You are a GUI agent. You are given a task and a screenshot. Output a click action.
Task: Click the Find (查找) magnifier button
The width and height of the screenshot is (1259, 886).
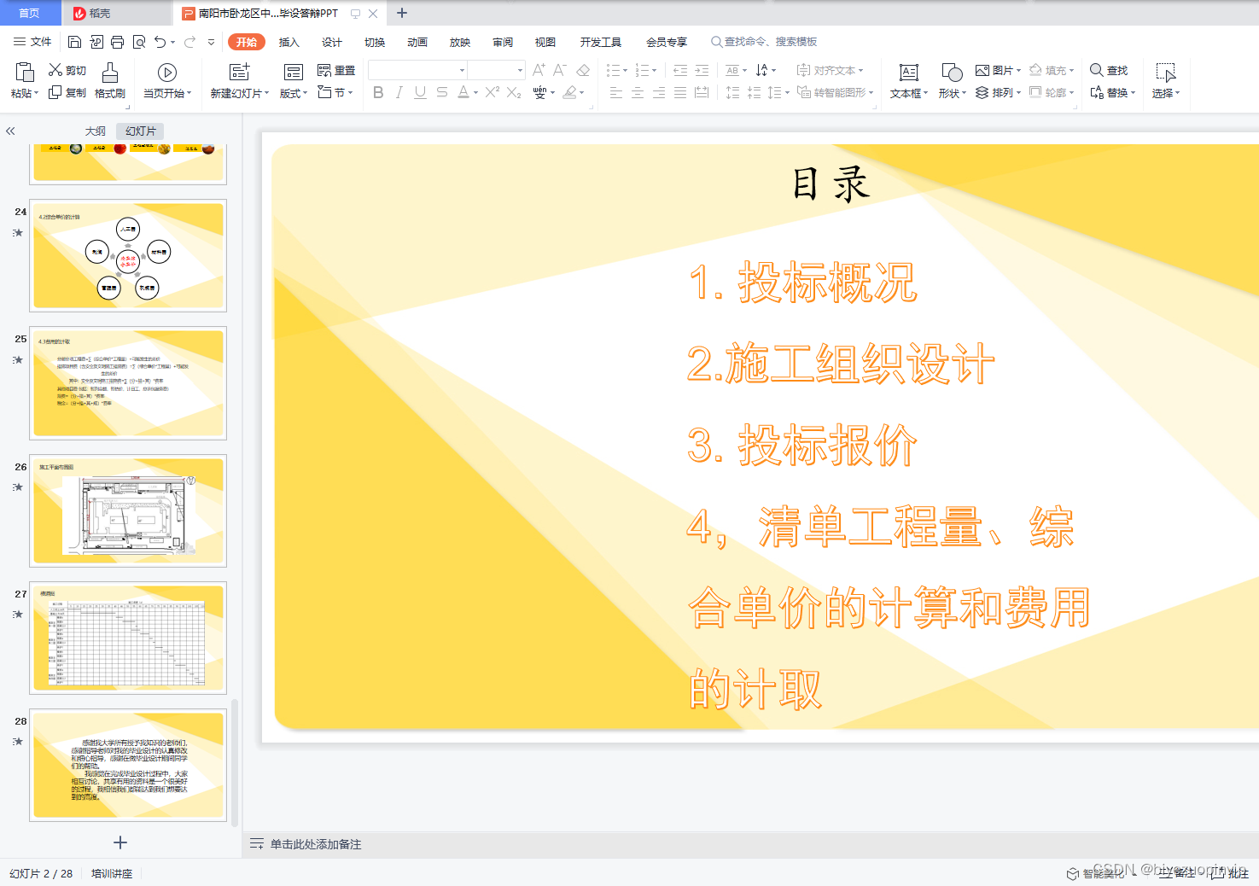[1109, 70]
